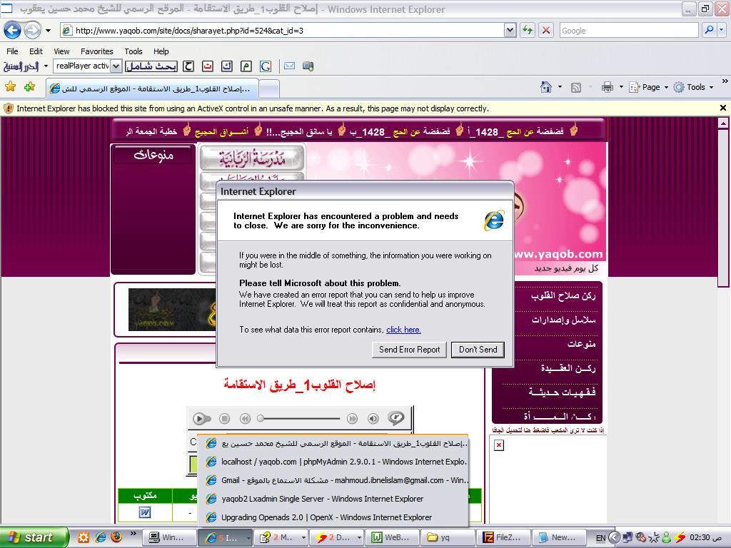Select the Gmail window entry in list
This screenshot has height=548, width=731.
[333, 480]
